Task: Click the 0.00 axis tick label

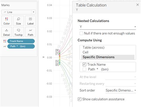Action: click(49, 58)
